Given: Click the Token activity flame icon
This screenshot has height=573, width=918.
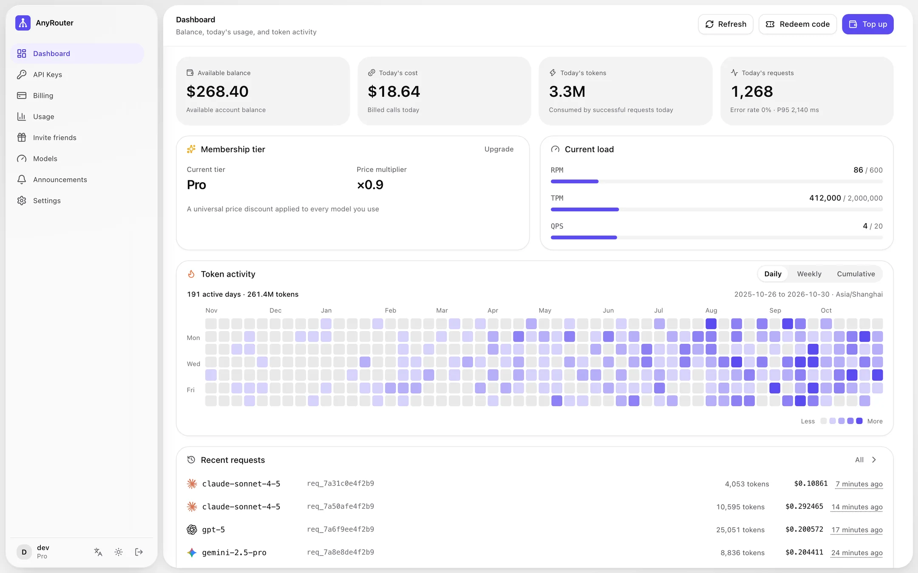Looking at the screenshot, I should (x=191, y=274).
